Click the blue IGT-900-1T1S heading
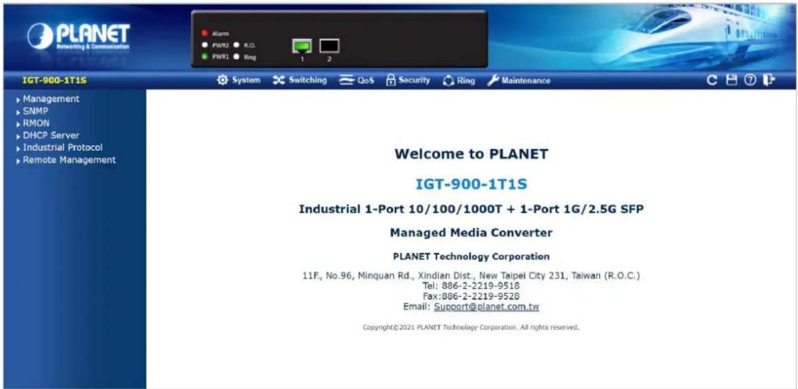This screenshot has height=389, width=798. pos(471,184)
